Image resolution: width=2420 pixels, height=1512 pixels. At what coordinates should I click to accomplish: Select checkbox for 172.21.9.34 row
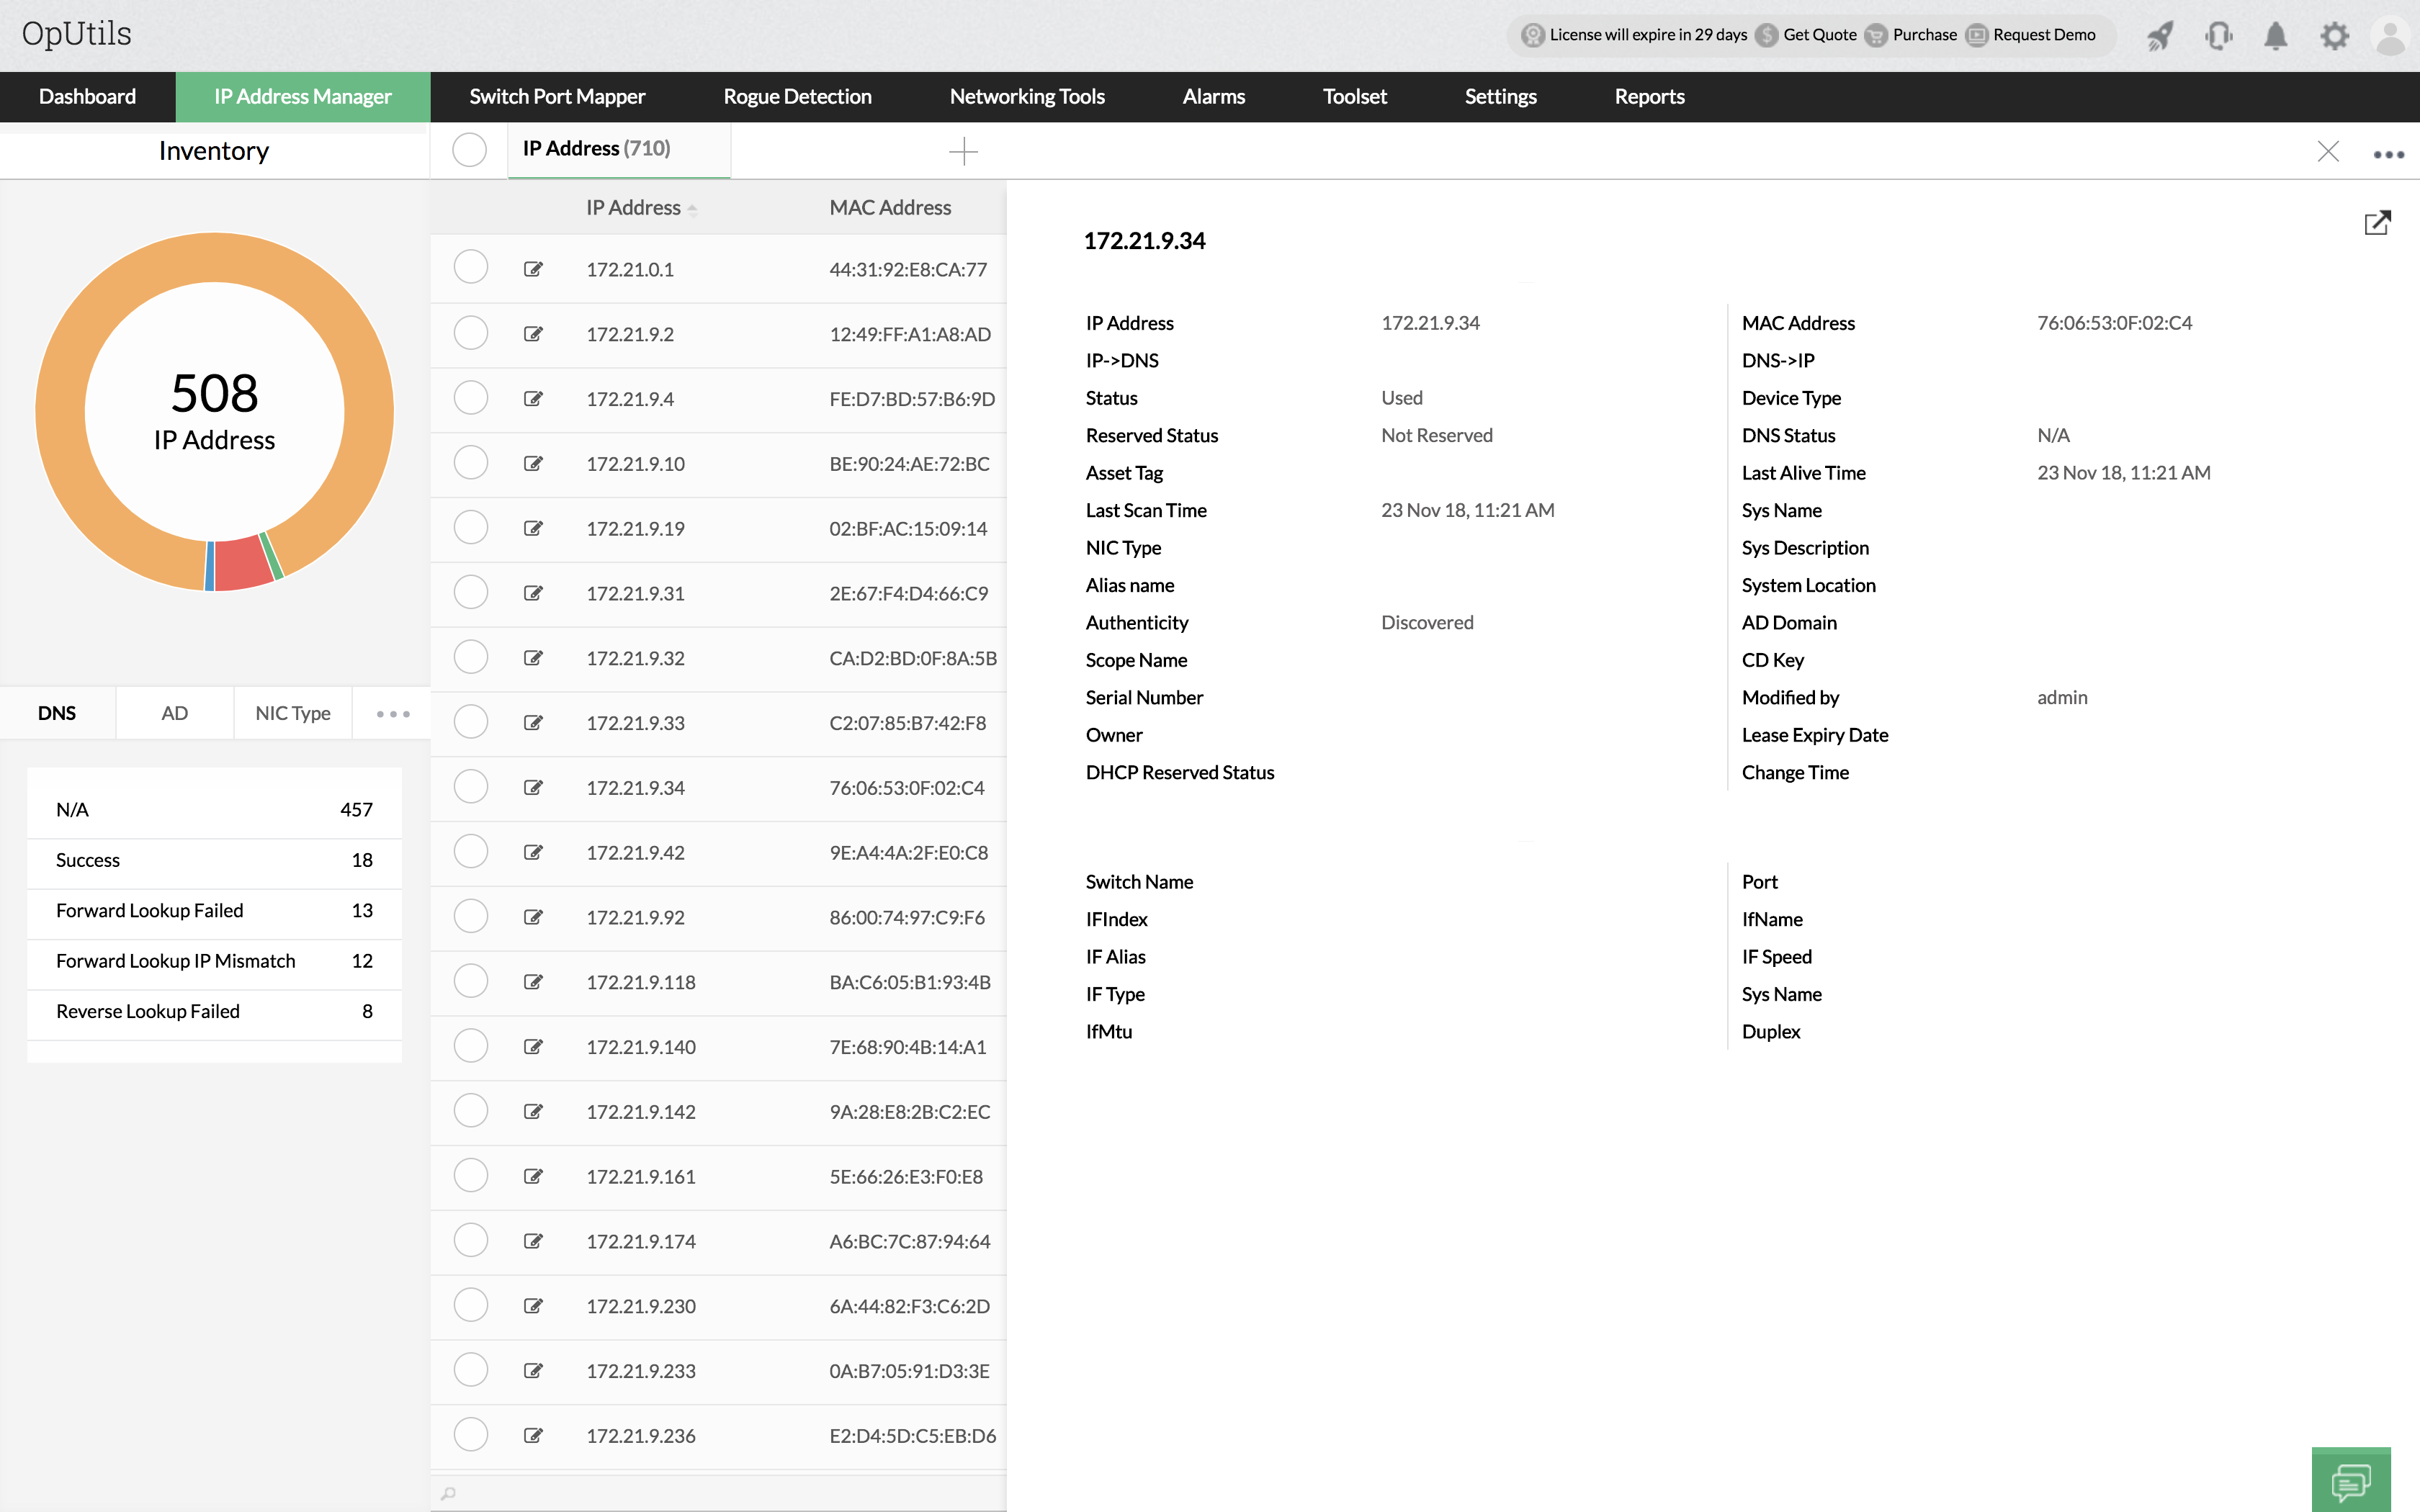click(471, 787)
